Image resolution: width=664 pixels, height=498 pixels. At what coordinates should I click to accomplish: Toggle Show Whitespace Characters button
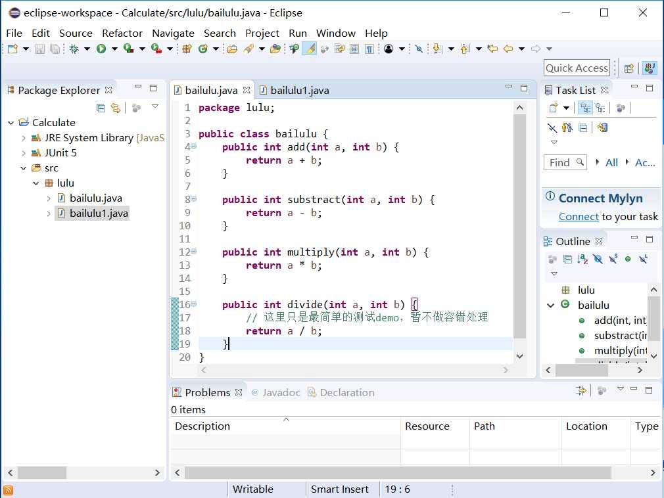[x=369, y=49]
